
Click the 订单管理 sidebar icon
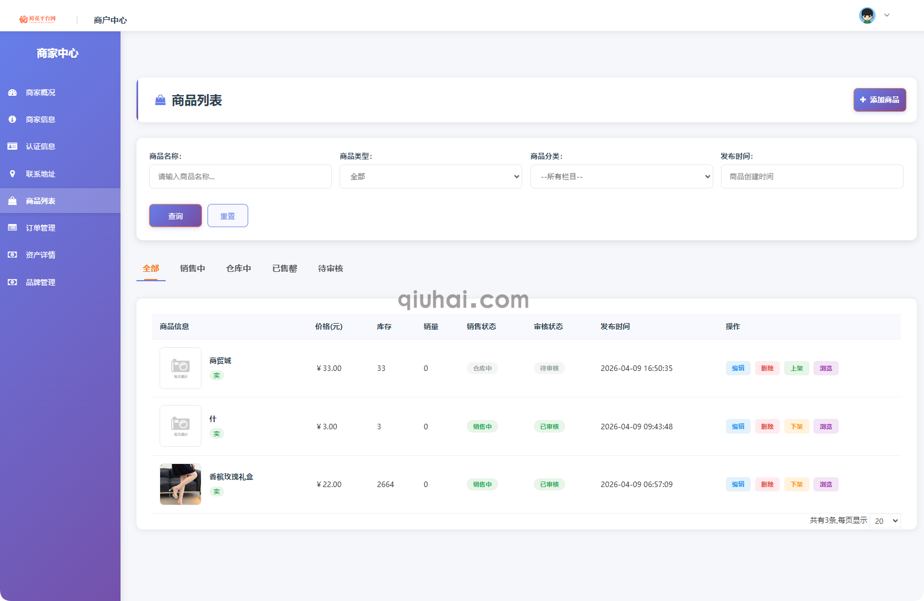(x=12, y=228)
